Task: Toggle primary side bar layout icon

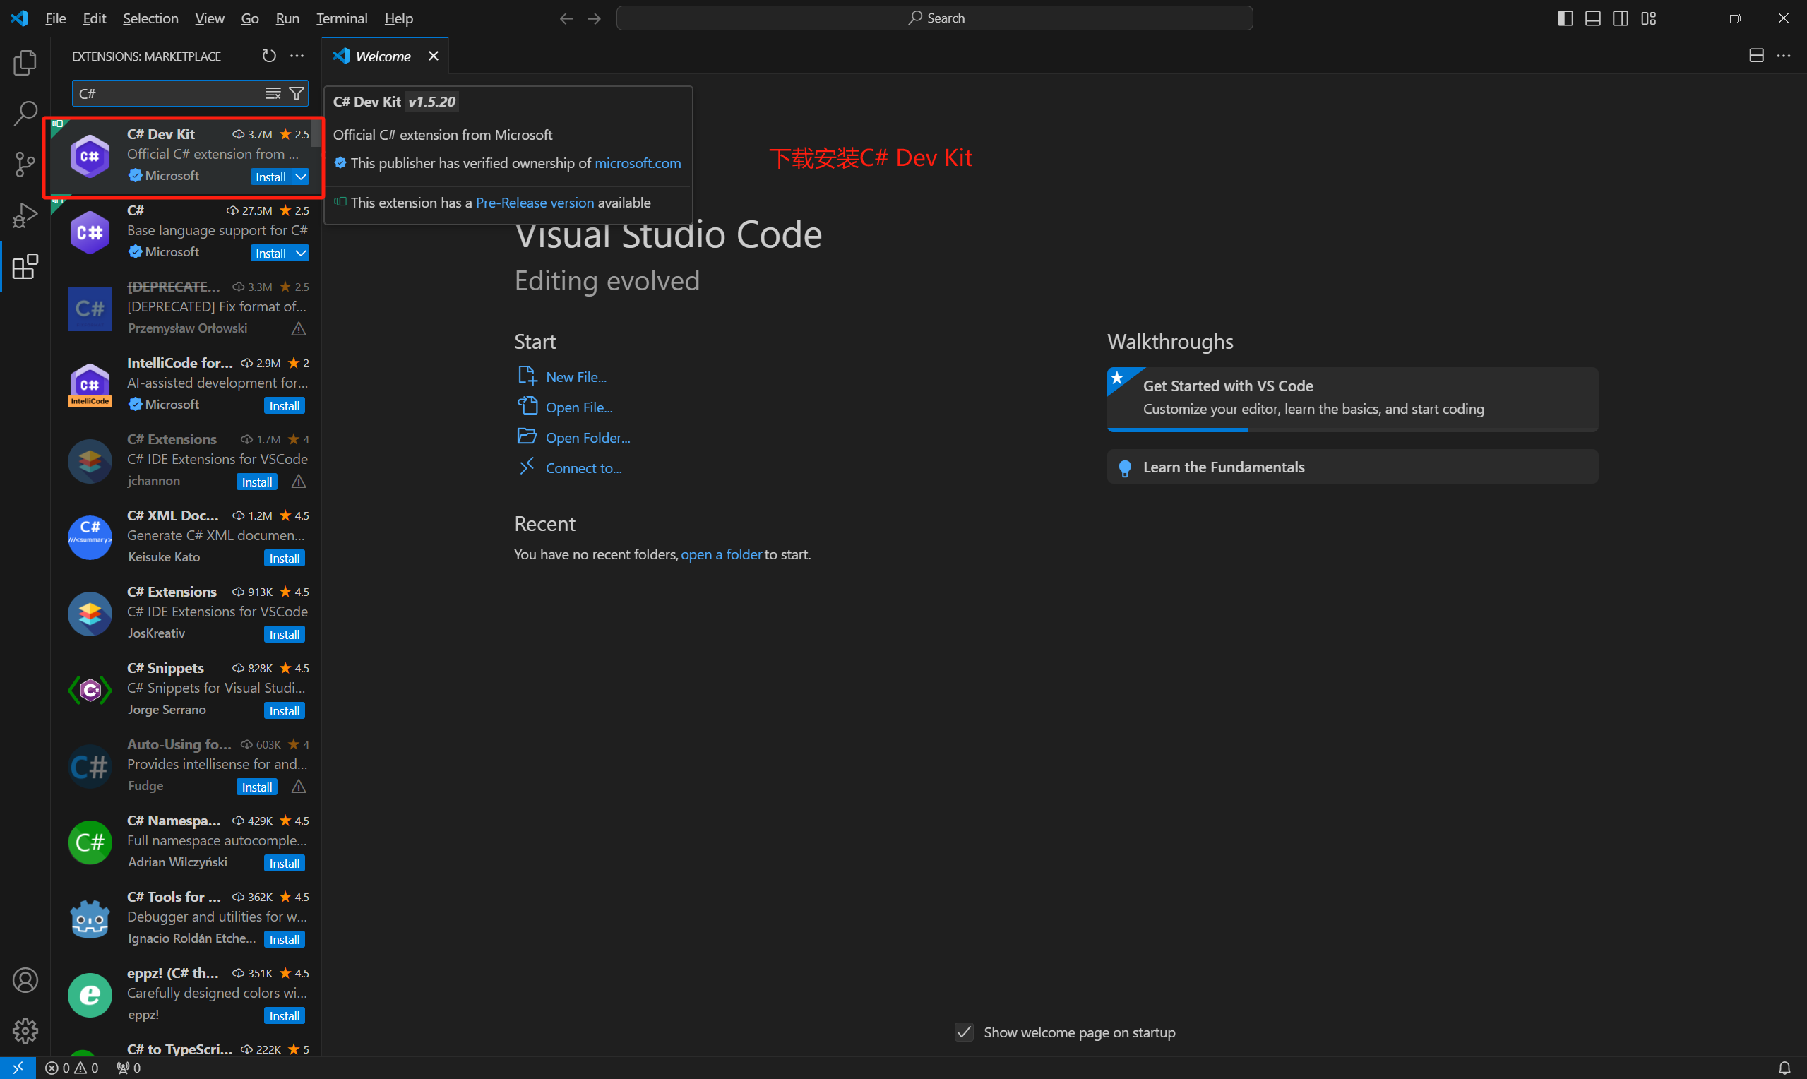Action: [1565, 18]
